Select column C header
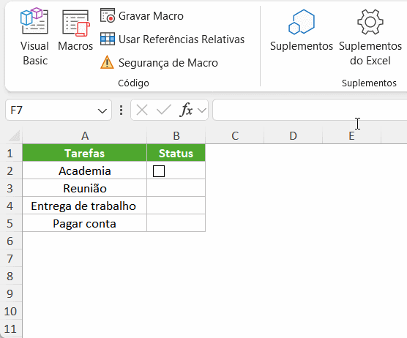 235,135
